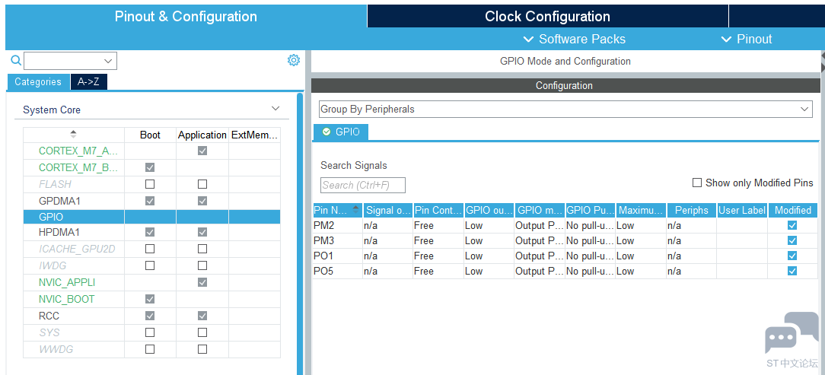Click the Pin Cont... column header

tap(439, 211)
